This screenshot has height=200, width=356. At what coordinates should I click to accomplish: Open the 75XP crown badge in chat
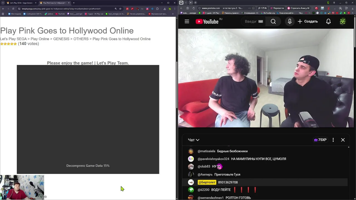pos(320,140)
